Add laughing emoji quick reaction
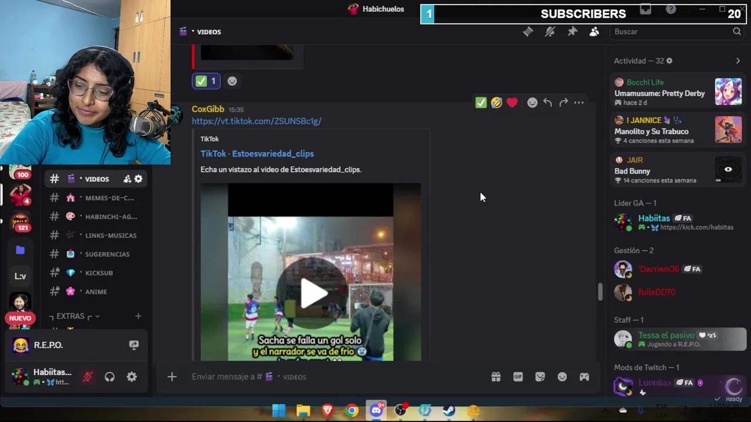The width and height of the screenshot is (751, 422). (496, 103)
